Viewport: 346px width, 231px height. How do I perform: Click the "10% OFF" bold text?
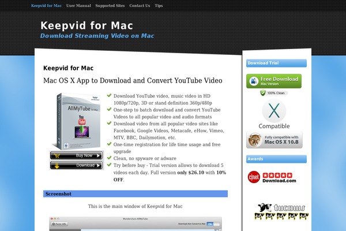click(x=170, y=176)
